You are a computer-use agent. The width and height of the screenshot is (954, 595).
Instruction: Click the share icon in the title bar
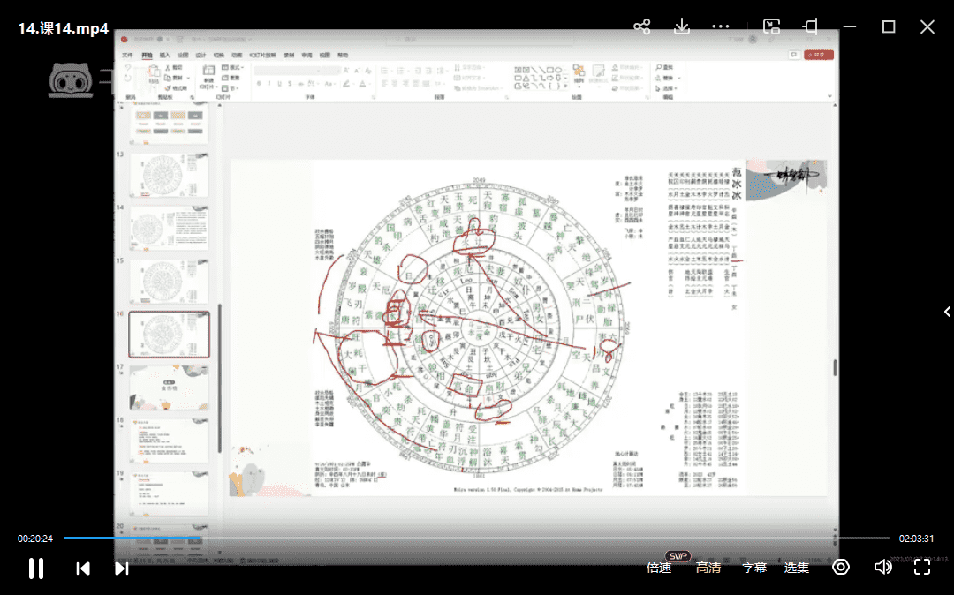point(642,26)
